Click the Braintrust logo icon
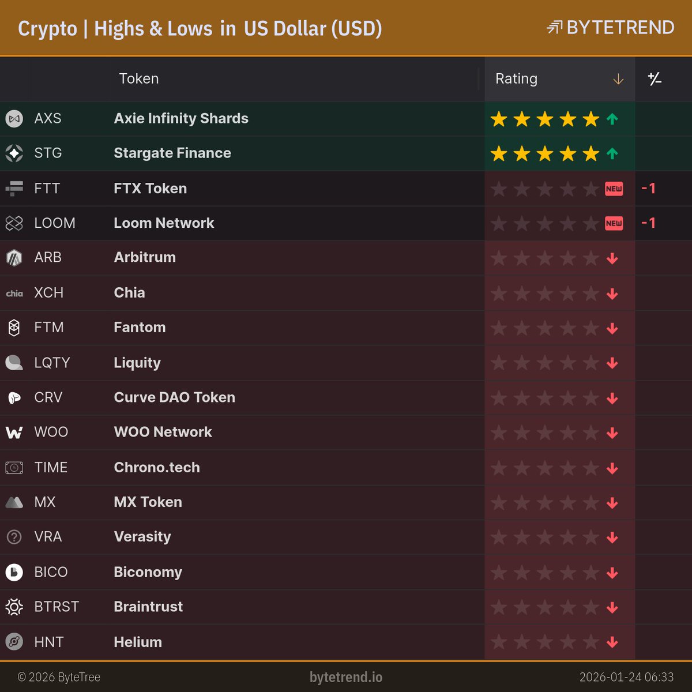This screenshot has height=692, width=692. tap(14, 607)
